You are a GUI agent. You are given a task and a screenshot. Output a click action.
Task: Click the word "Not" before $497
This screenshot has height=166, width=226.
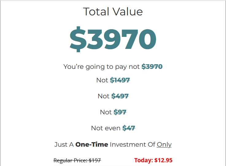103,96
